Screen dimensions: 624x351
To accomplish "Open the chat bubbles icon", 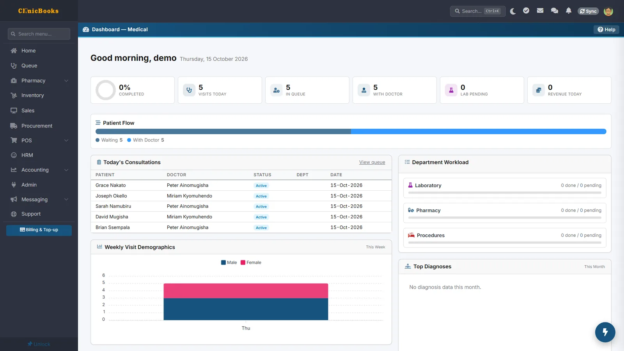I will [555, 11].
